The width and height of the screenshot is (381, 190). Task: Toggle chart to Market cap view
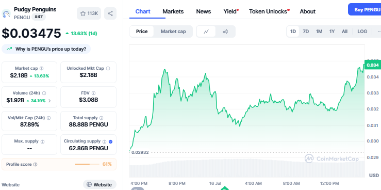click(x=173, y=31)
